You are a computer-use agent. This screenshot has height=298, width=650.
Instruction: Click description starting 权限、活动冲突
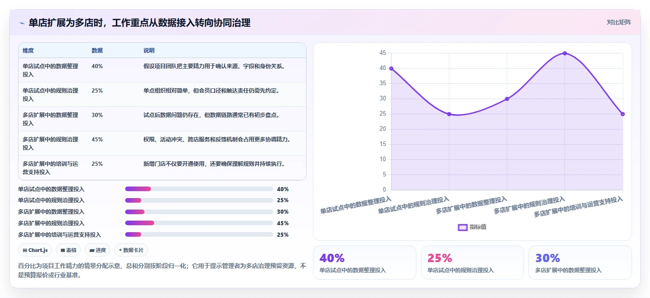[218, 139]
